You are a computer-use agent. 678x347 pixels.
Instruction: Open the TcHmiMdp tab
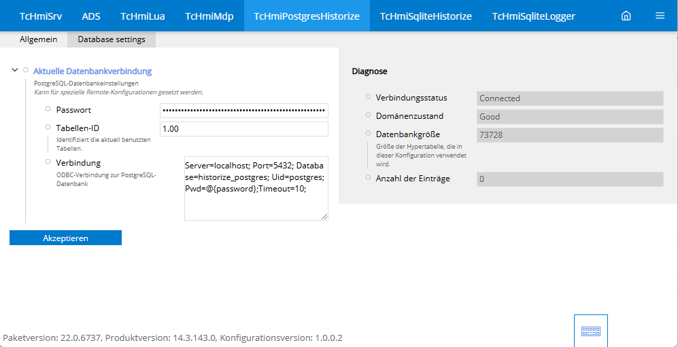point(209,16)
